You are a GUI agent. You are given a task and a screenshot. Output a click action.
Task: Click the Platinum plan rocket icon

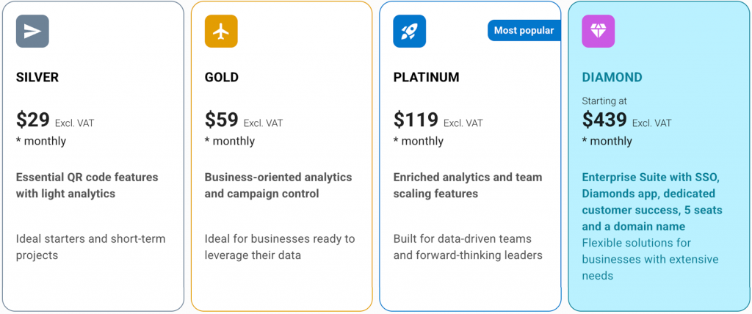(409, 31)
